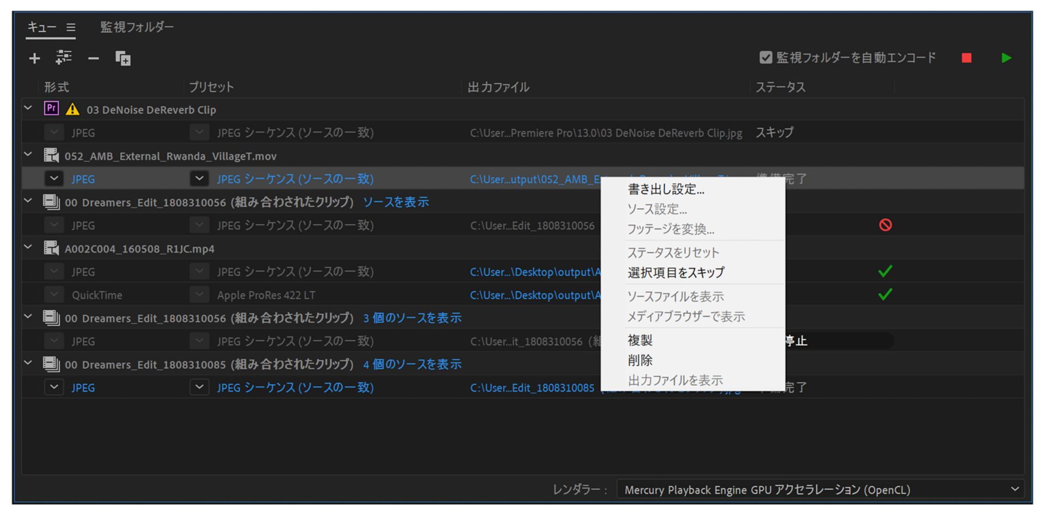Click the add output icon in the toolbar
The image size is (1045, 516).
[x=64, y=58]
